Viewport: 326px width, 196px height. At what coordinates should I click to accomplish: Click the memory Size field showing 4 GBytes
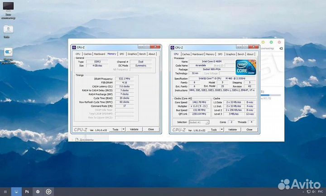97,66
